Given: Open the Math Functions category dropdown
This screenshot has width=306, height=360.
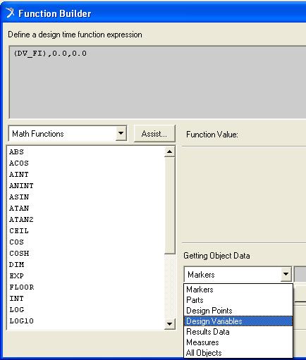Looking at the screenshot, I should [x=121, y=133].
